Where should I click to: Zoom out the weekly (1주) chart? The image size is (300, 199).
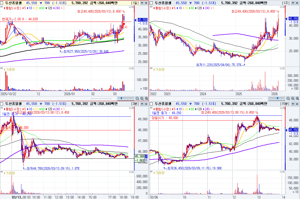point(288,98)
